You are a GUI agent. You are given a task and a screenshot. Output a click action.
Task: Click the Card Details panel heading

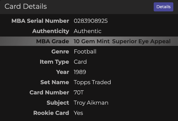coord(26,6)
